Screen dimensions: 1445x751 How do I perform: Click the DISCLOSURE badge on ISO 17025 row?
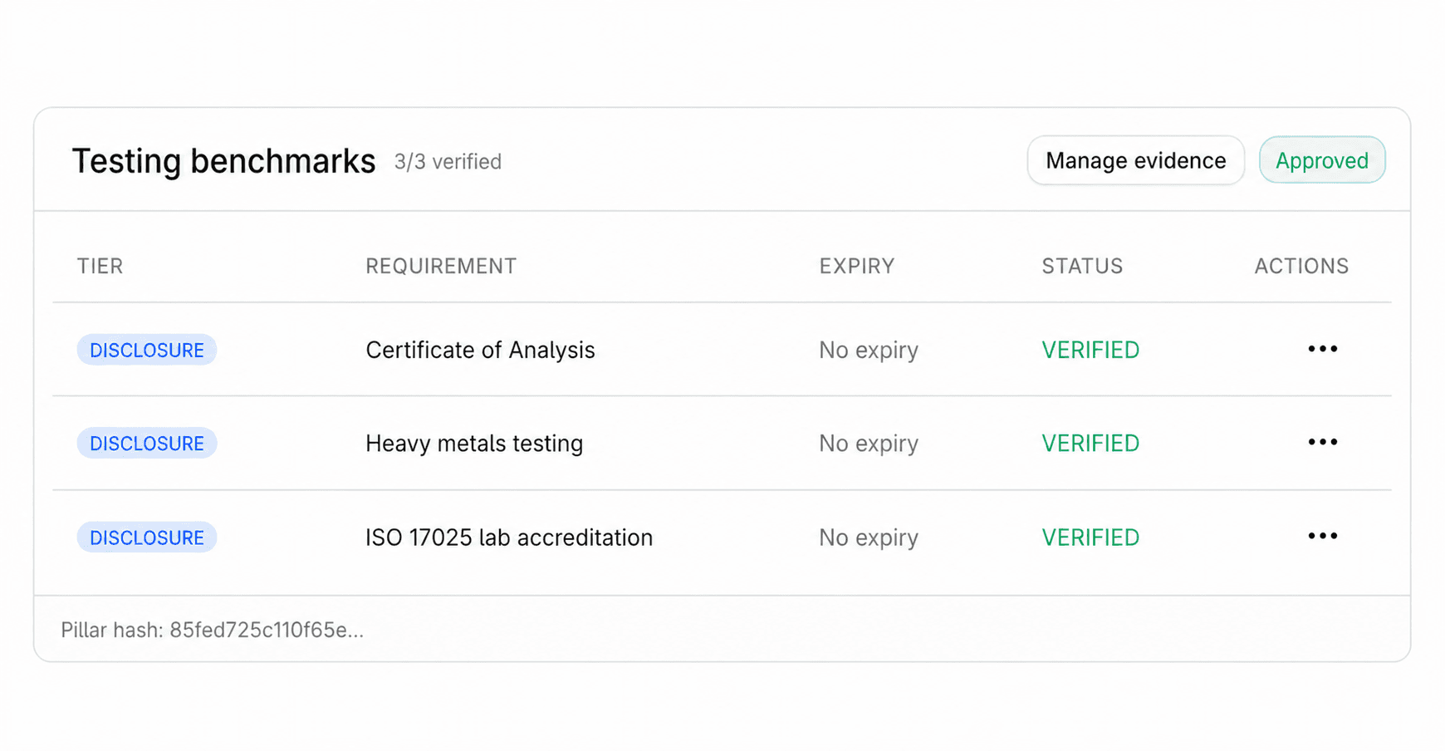[146, 537]
